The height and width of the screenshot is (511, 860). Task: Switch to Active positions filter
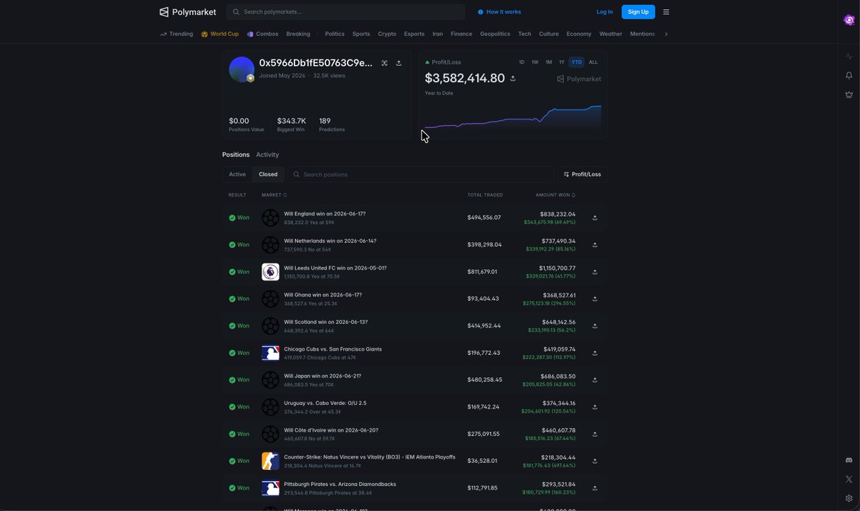(x=237, y=175)
